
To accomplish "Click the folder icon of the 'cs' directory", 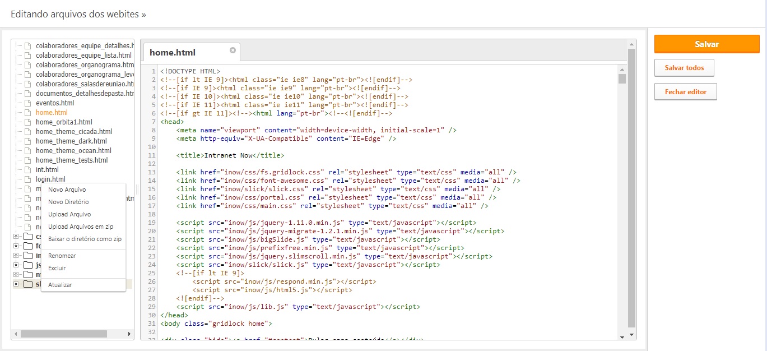I will (28, 237).
